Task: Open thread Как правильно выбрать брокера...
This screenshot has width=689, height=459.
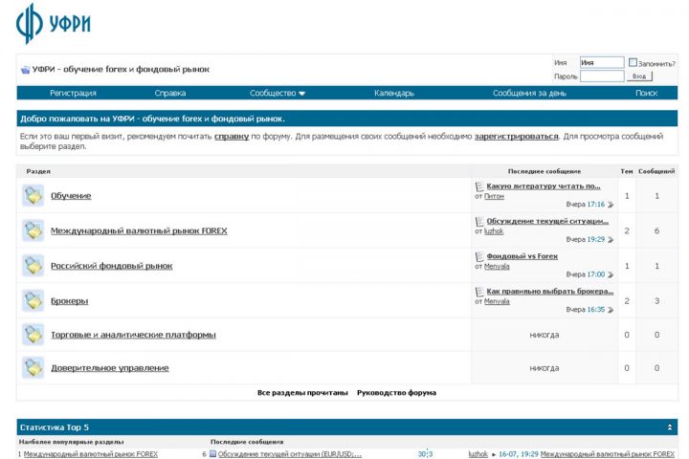Action: (x=550, y=292)
